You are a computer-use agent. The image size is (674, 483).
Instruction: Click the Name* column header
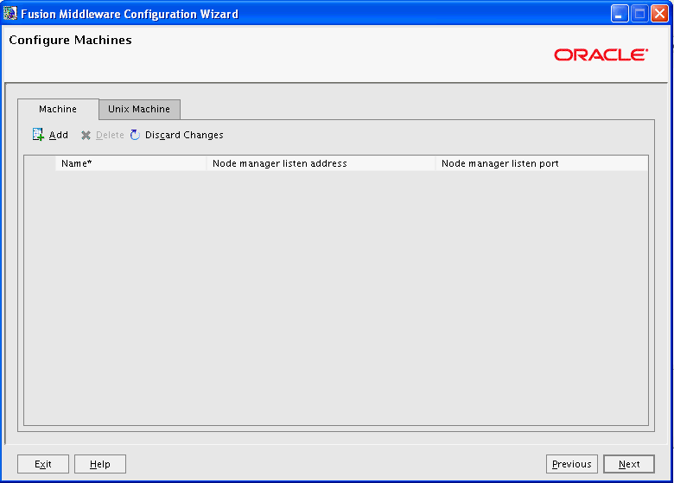131,163
